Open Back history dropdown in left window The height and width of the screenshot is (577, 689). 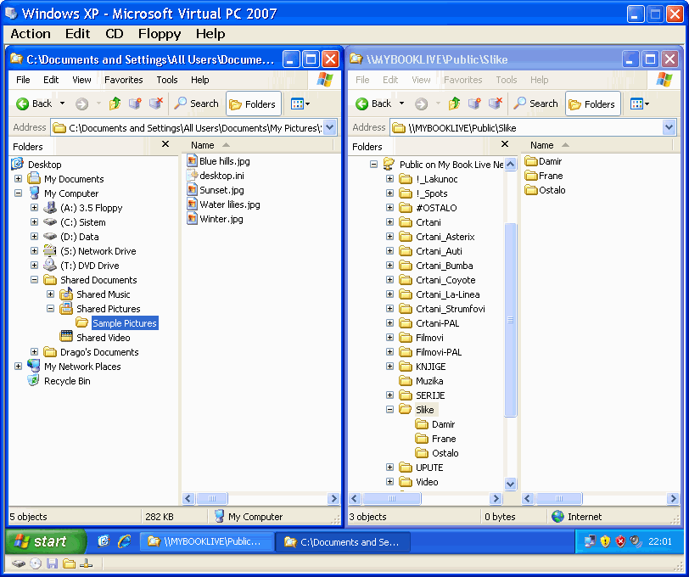pyautogui.click(x=63, y=104)
